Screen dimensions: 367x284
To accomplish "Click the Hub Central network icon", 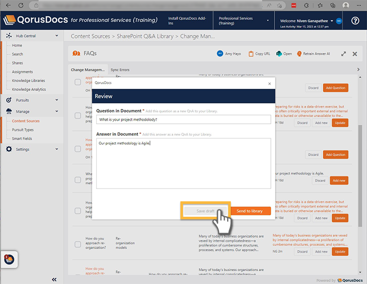I will point(9,35).
